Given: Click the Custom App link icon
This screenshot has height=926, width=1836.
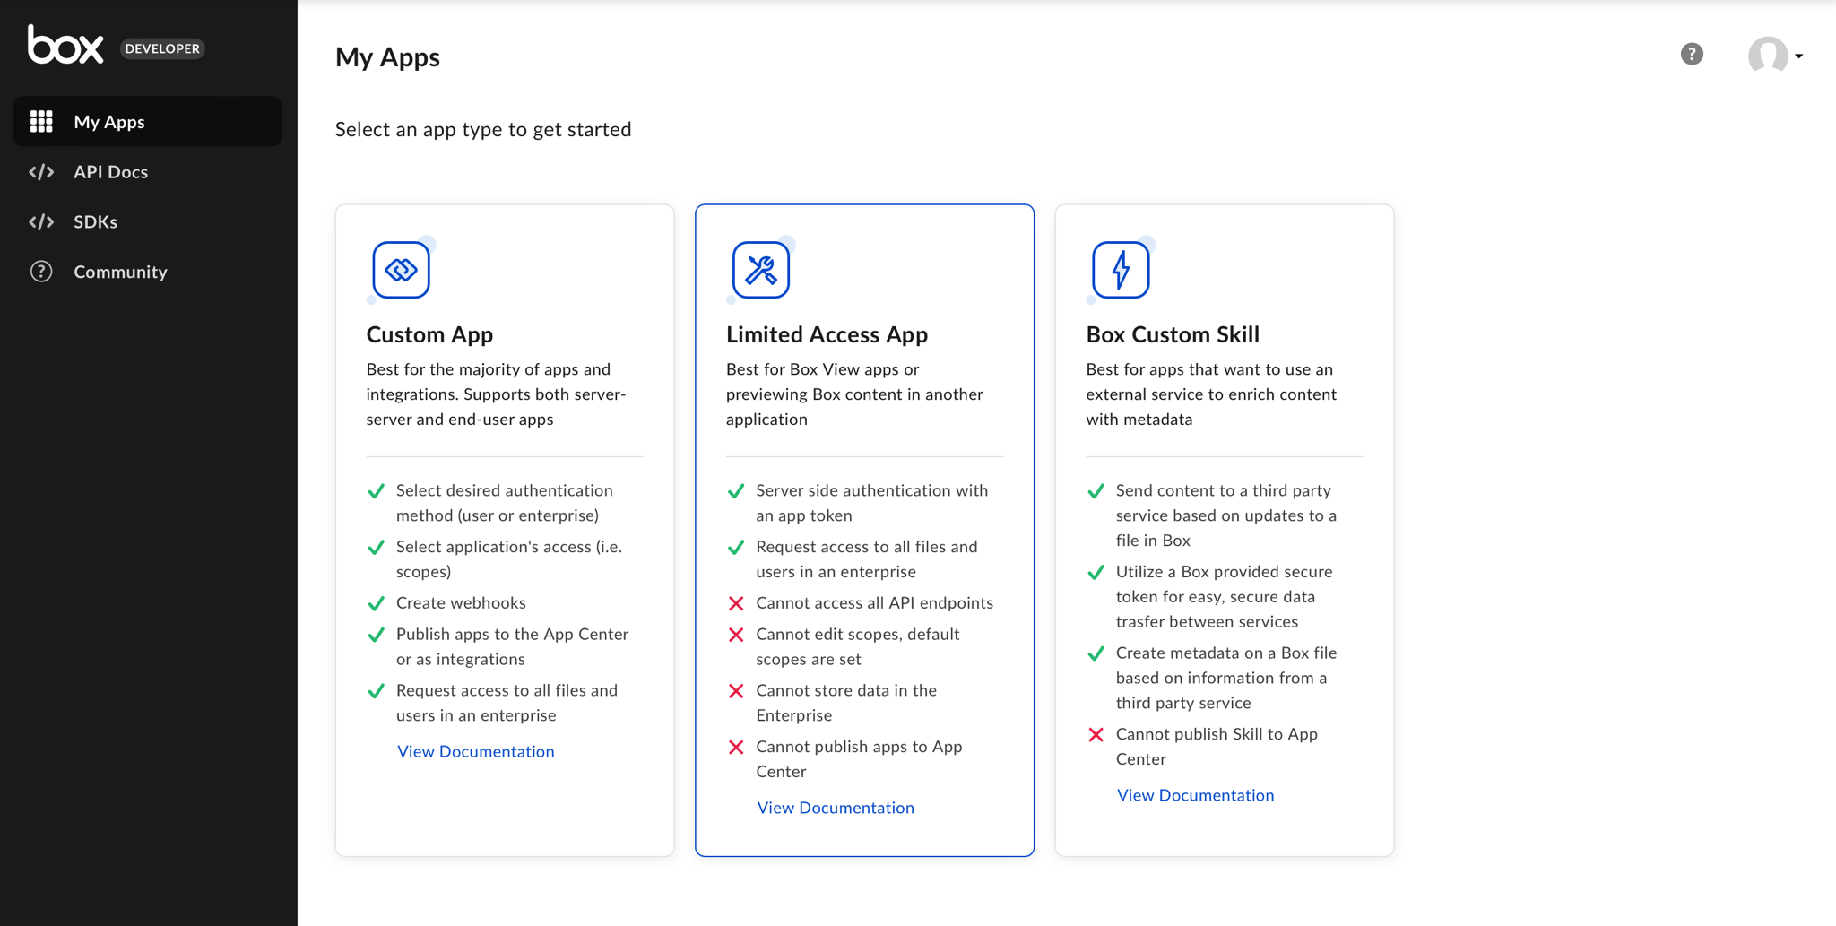Looking at the screenshot, I should pos(401,269).
